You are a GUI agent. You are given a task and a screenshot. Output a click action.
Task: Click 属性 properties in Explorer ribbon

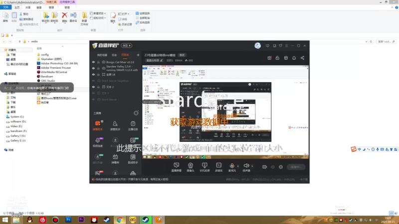pos(113,17)
